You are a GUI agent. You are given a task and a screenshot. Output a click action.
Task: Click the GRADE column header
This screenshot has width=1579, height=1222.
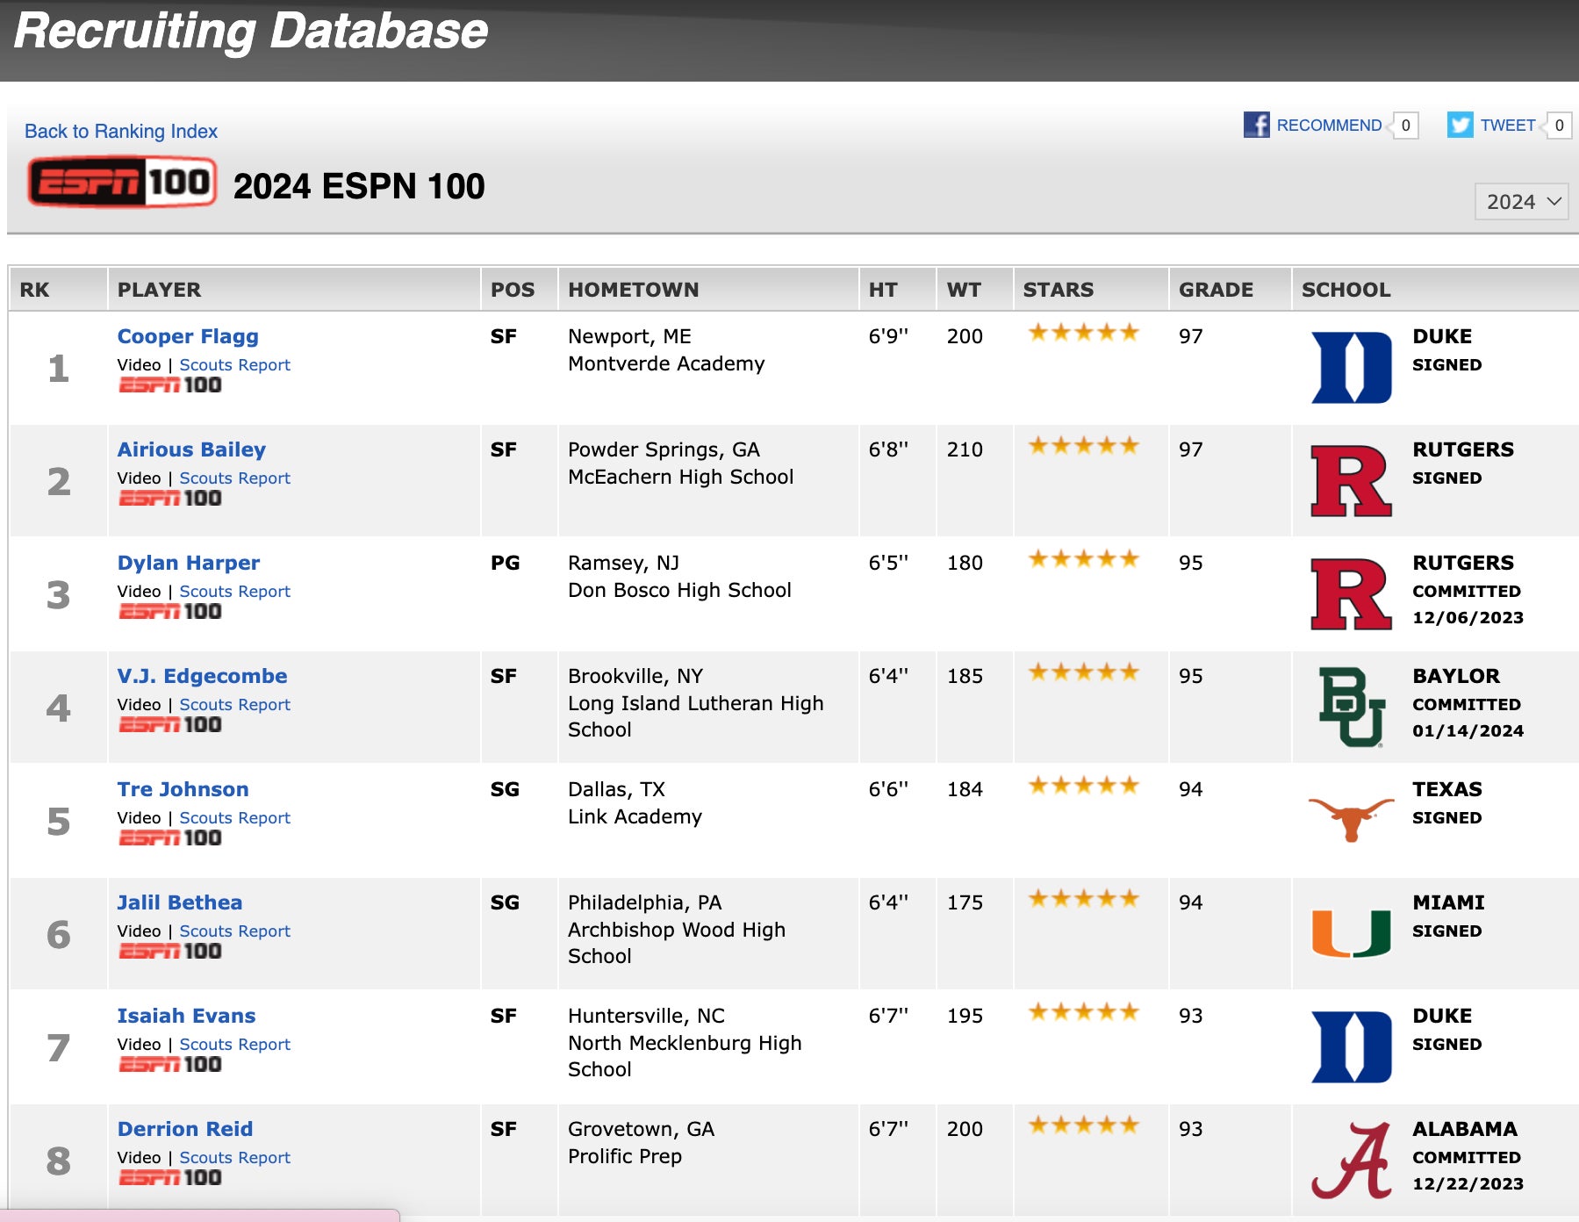tap(1216, 290)
